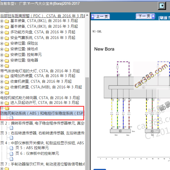Viewport: 170px width, 170px height.
Task: Go to previous page with 上一页 button
Action: [100, 17]
